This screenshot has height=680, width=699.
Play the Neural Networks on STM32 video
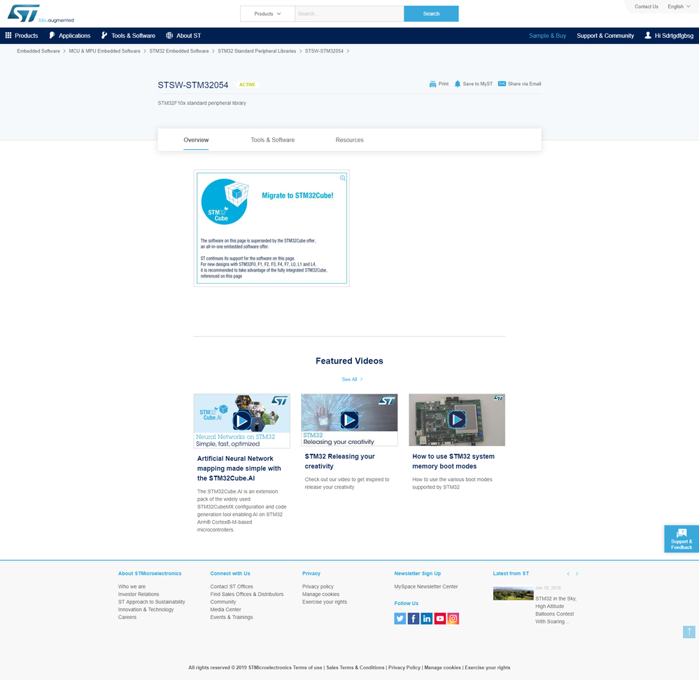point(241,420)
